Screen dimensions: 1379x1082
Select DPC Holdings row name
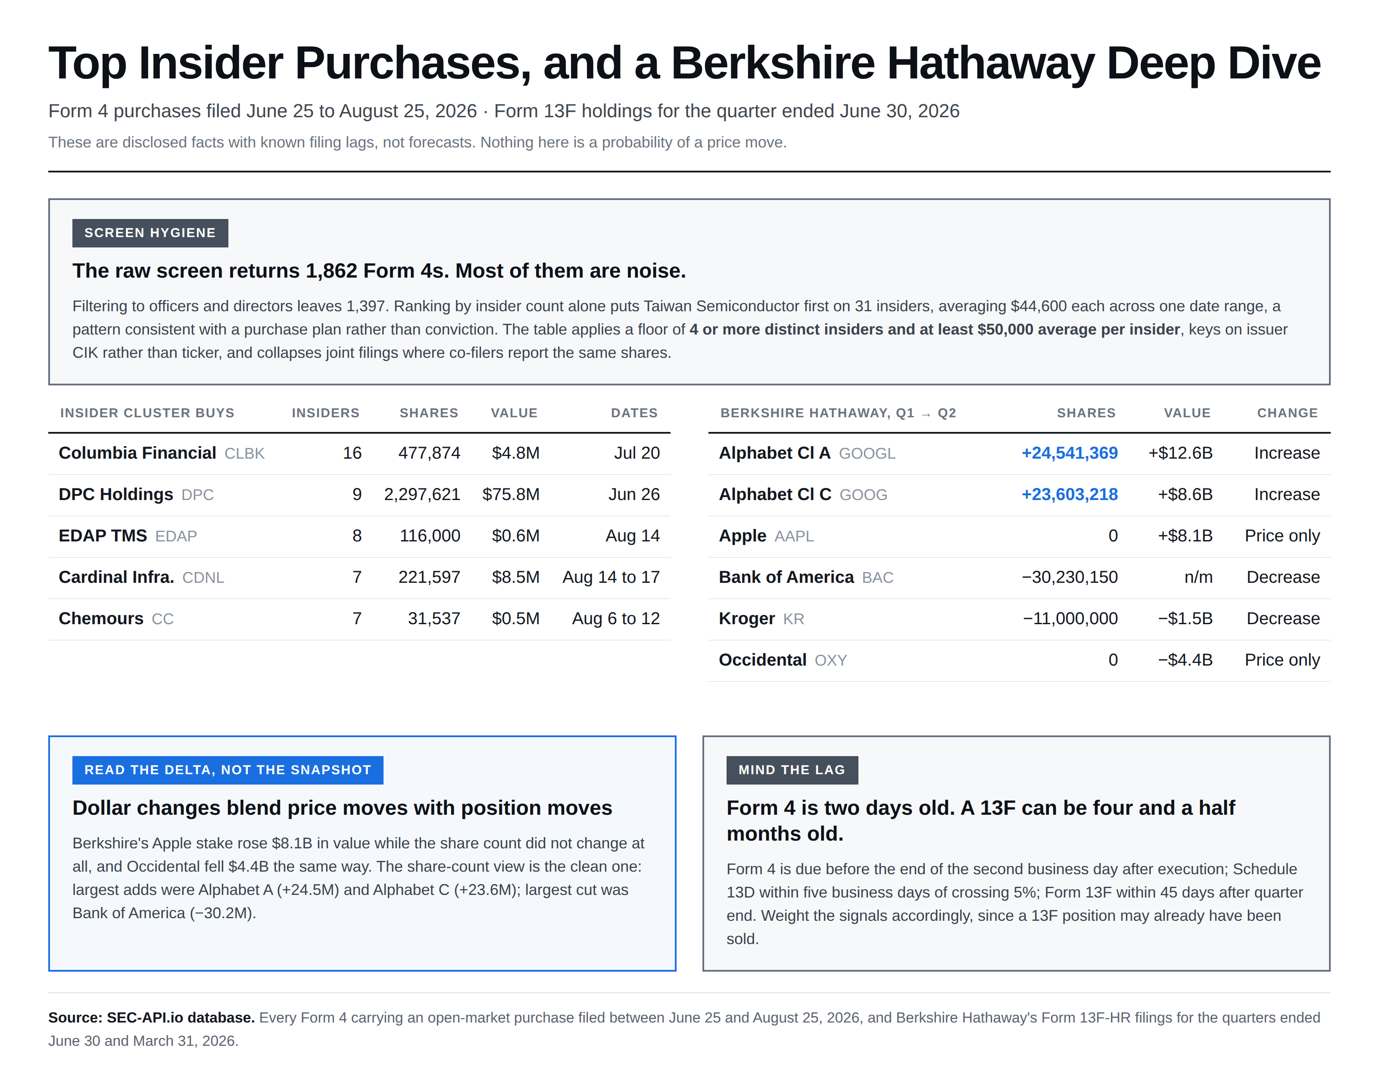tap(116, 494)
